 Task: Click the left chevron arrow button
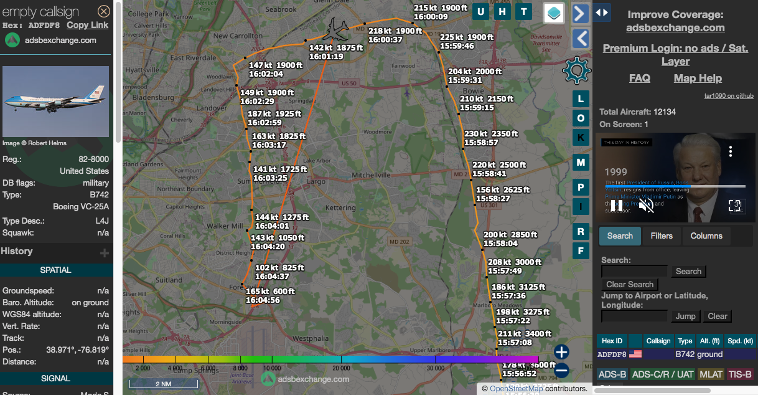pos(580,39)
